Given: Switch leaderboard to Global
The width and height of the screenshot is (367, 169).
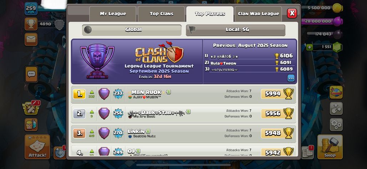Looking at the screenshot, I should pyautogui.click(x=132, y=30).
